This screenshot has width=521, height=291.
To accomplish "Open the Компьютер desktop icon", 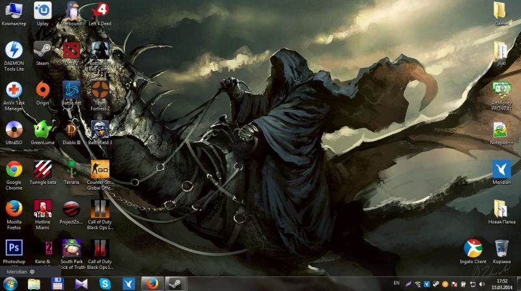I will (14, 14).
